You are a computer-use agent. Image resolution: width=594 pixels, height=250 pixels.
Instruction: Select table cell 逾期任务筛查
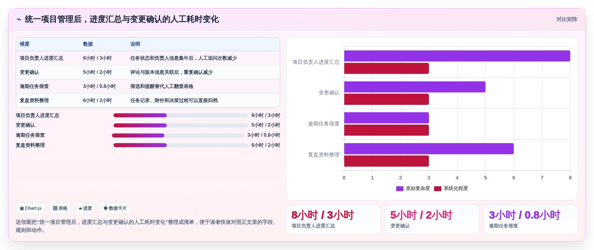coord(34,86)
